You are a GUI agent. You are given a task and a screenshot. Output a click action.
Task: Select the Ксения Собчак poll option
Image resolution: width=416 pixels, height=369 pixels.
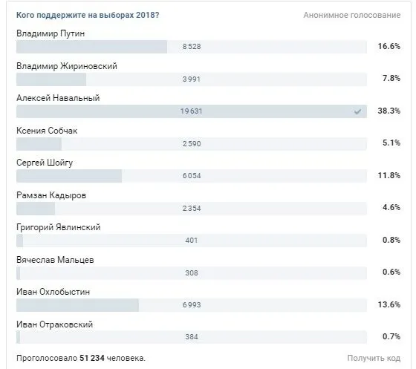point(47,131)
